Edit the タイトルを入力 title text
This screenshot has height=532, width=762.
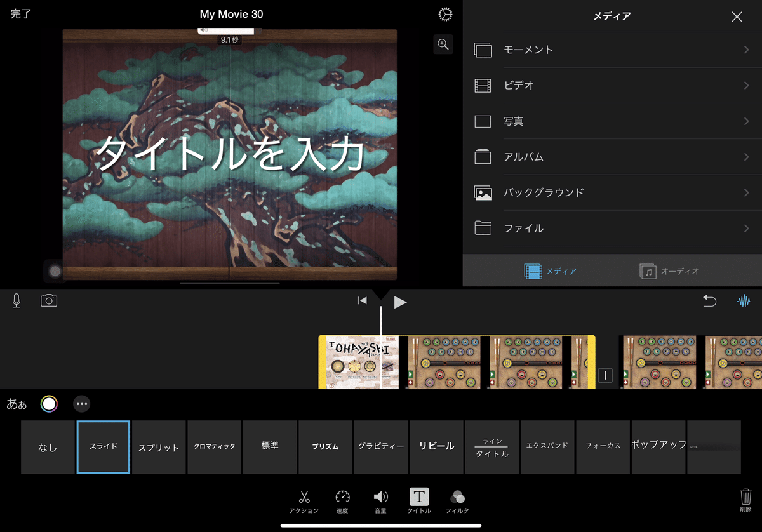pos(230,153)
